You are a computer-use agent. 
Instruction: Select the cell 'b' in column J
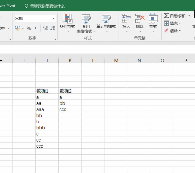click(x=47, y=121)
